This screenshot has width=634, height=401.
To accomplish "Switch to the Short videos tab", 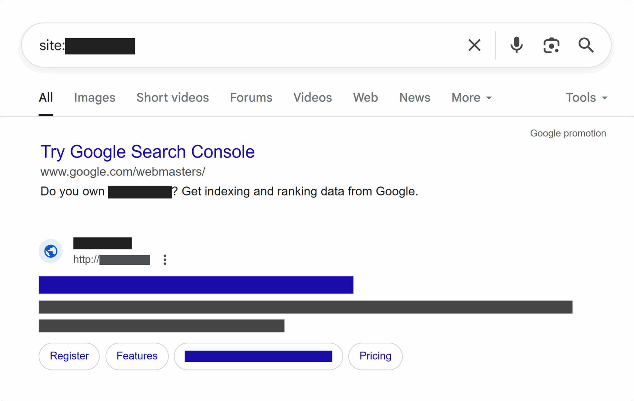I will tap(173, 98).
